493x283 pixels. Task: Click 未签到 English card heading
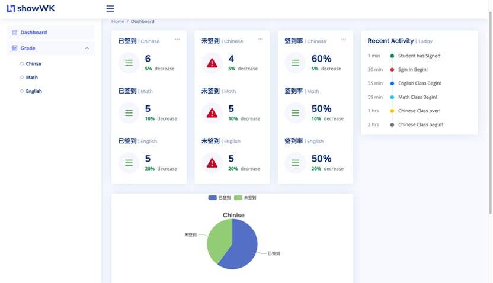pos(221,141)
